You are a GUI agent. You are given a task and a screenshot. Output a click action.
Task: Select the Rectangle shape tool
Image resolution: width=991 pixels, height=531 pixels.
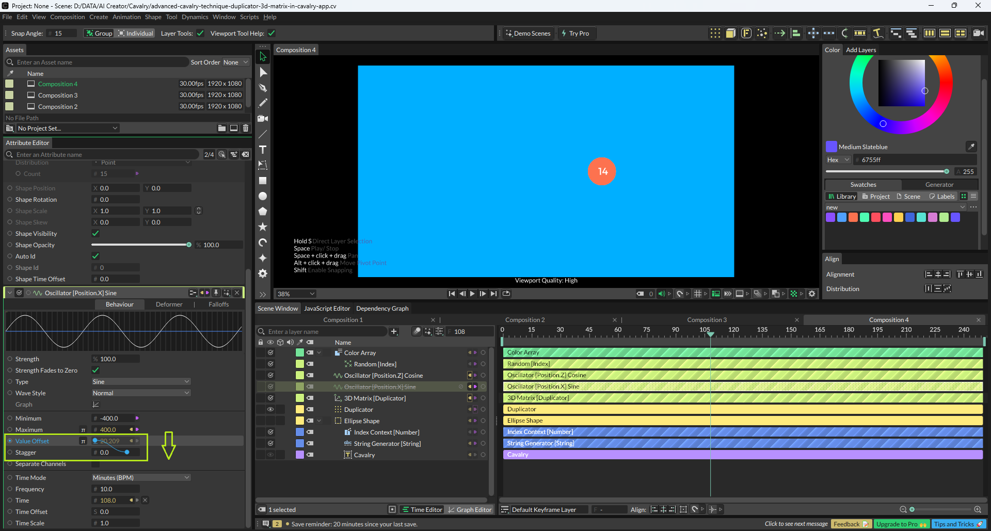pyautogui.click(x=263, y=181)
